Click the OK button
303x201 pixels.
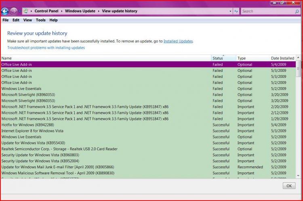(289, 186)
